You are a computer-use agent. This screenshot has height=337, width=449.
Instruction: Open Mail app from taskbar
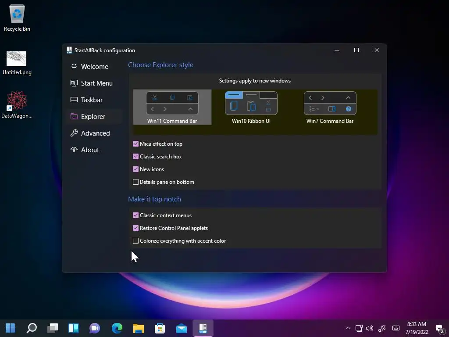[x=182, y=328]
